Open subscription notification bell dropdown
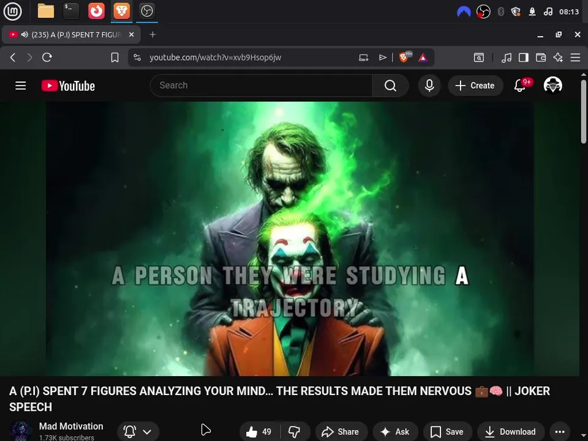Screen dimensions: 588x441 click(x=138, y=432)
